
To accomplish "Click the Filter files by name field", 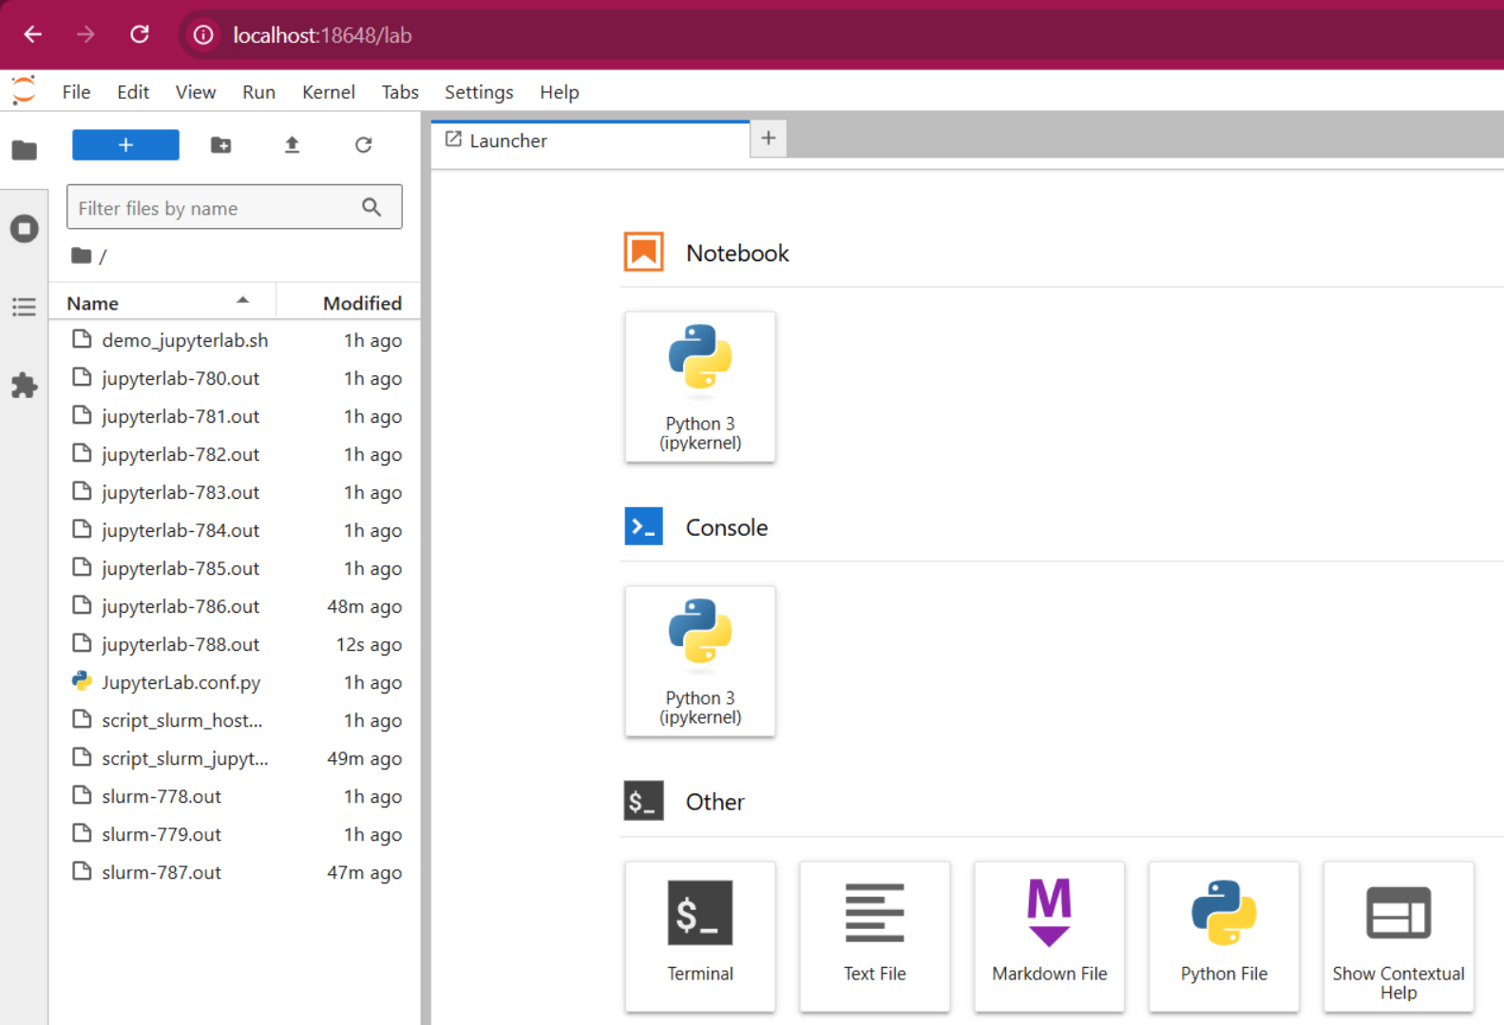I will point(234,207).
